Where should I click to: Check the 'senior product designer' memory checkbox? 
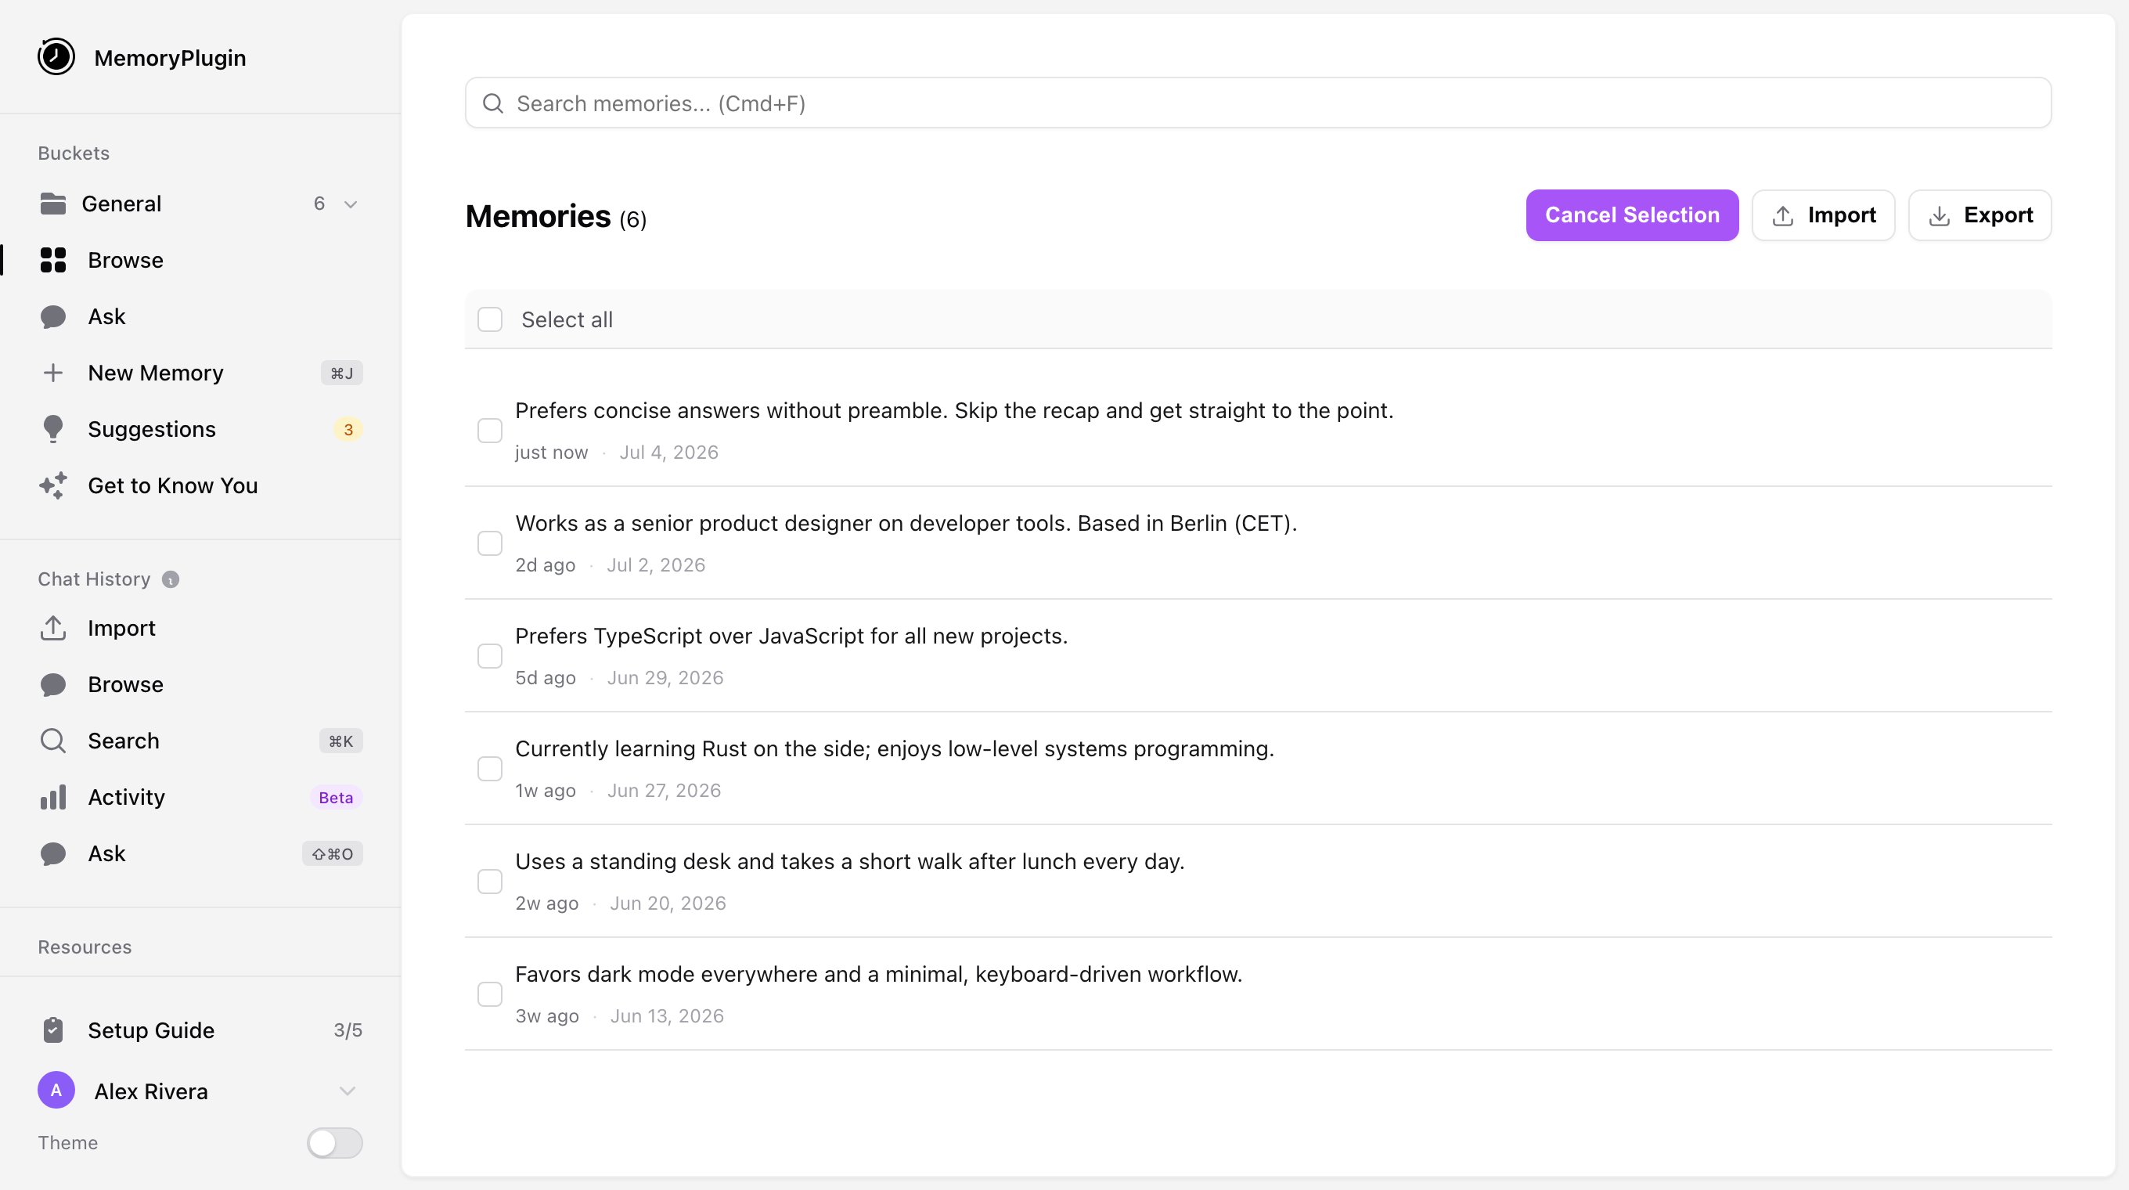click(x=490, y=543)
